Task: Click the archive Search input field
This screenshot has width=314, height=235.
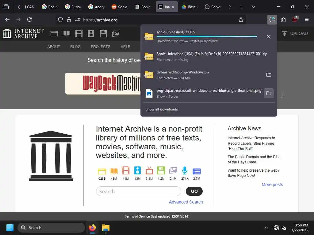Action: tap(139, 192)
